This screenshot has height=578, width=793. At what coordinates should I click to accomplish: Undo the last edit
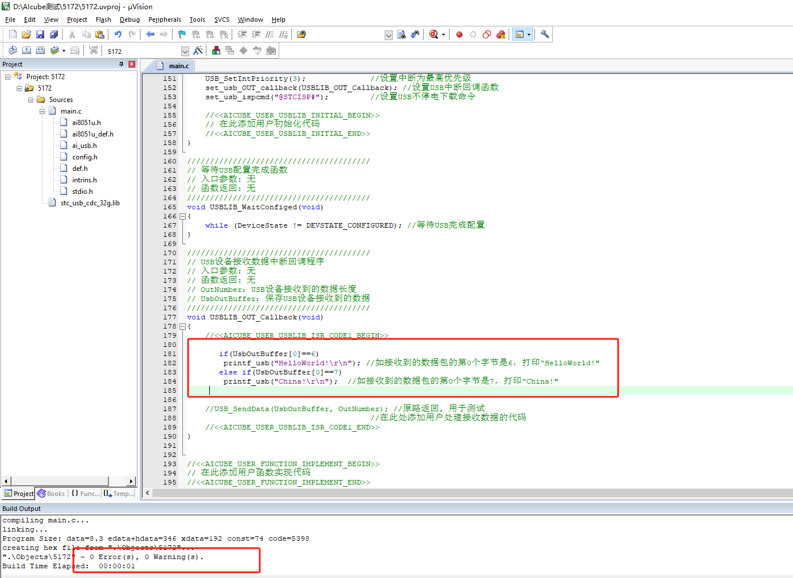point(118,34)
